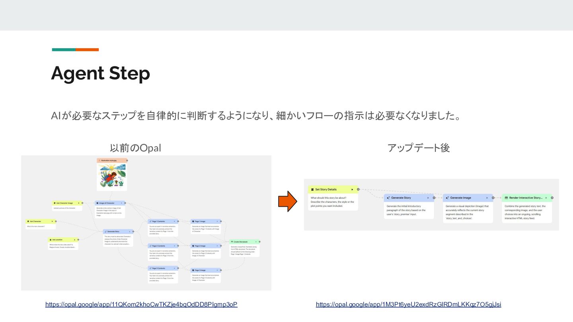Select the Generate Image node header
The image size is (573, 322).
(x=468, y=198)
